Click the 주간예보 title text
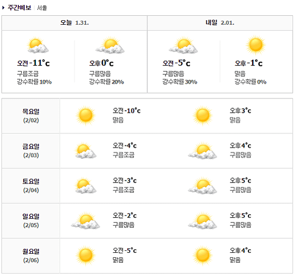The height and width of the screenshot is (277, 296). 19,8
